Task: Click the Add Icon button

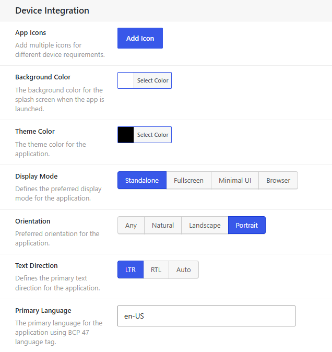Action: tap(140, 38)
